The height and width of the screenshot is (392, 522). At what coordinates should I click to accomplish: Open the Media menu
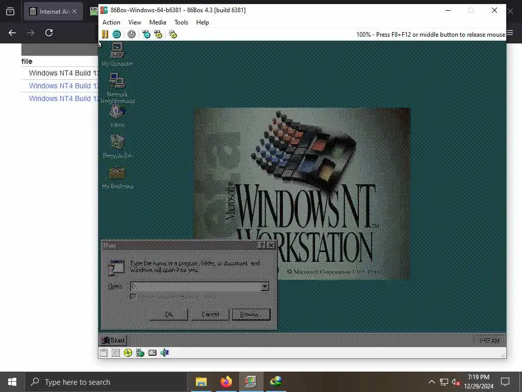pos(158,22)
